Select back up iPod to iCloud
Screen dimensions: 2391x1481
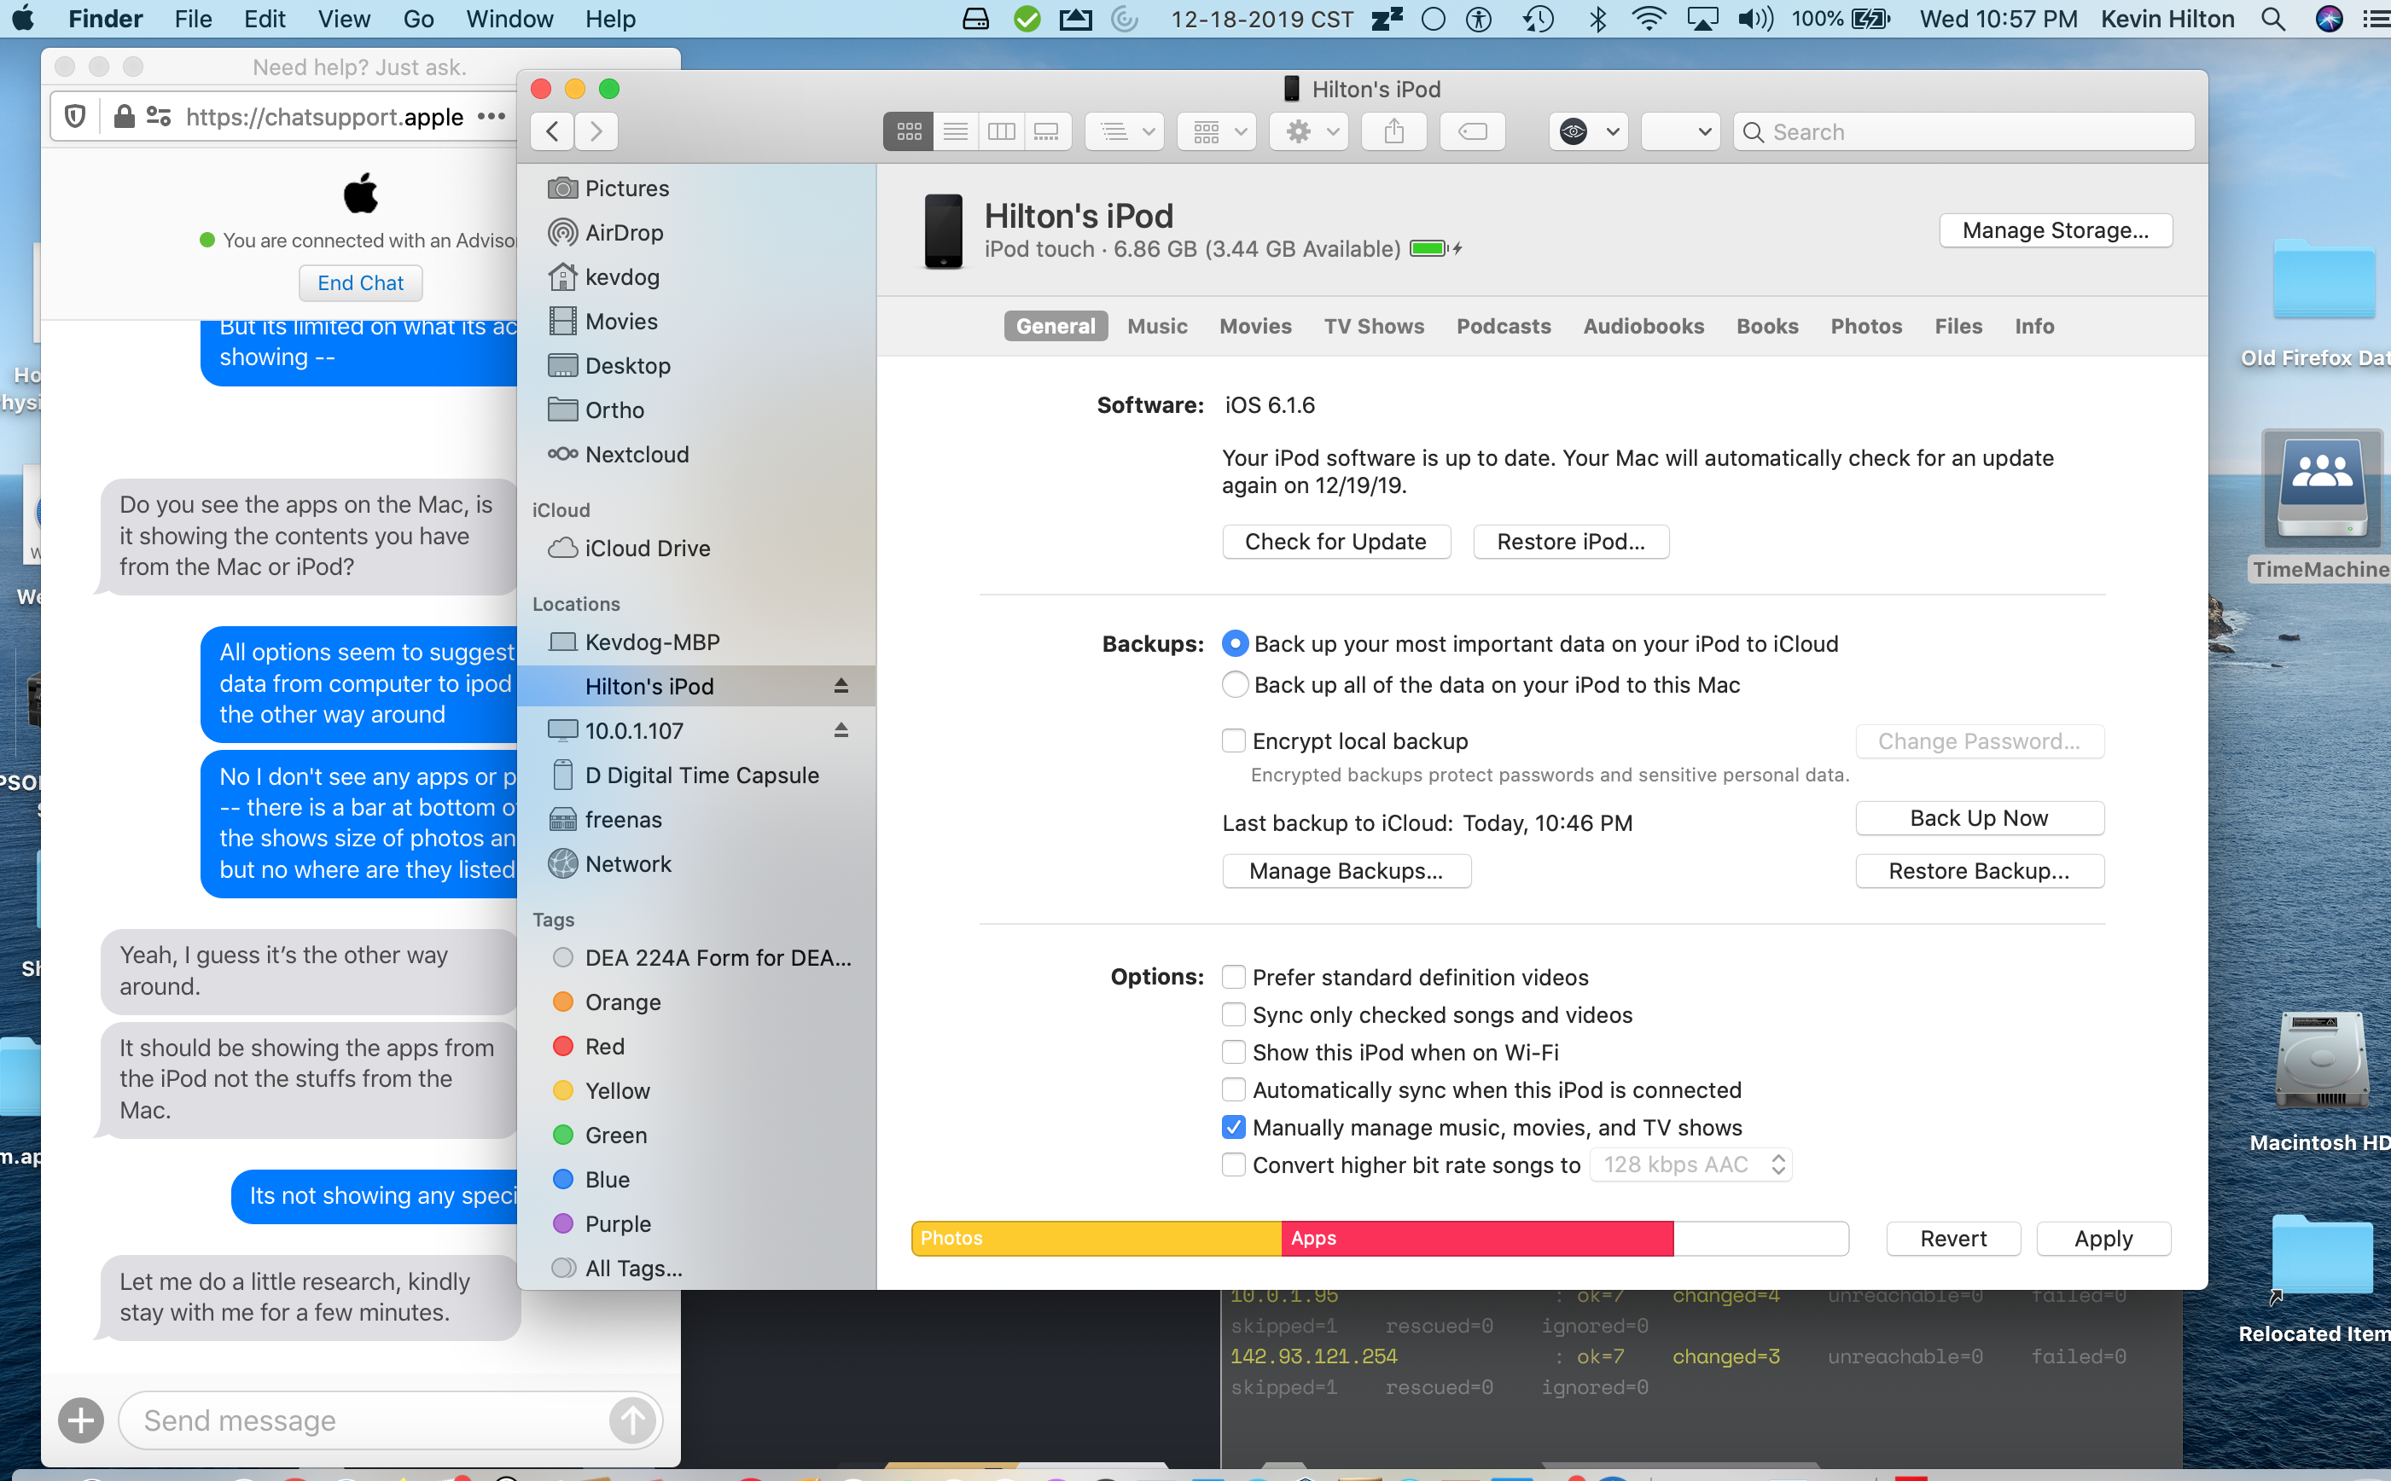click(x=1235, y=643)
